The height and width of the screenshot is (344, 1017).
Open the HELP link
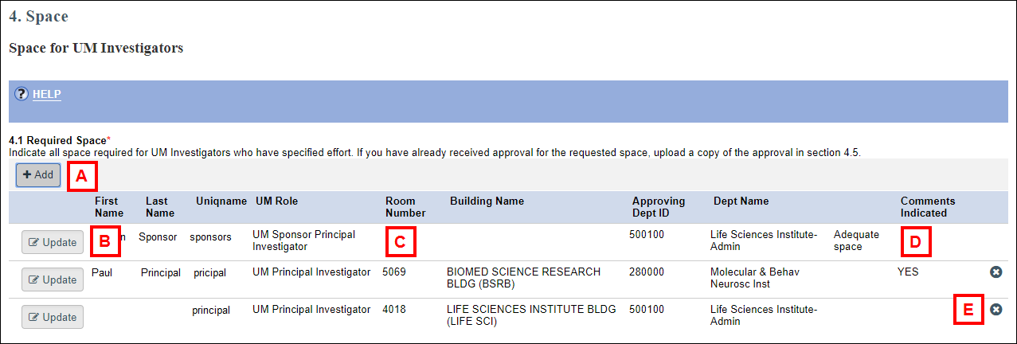click(x=47, y=94)
